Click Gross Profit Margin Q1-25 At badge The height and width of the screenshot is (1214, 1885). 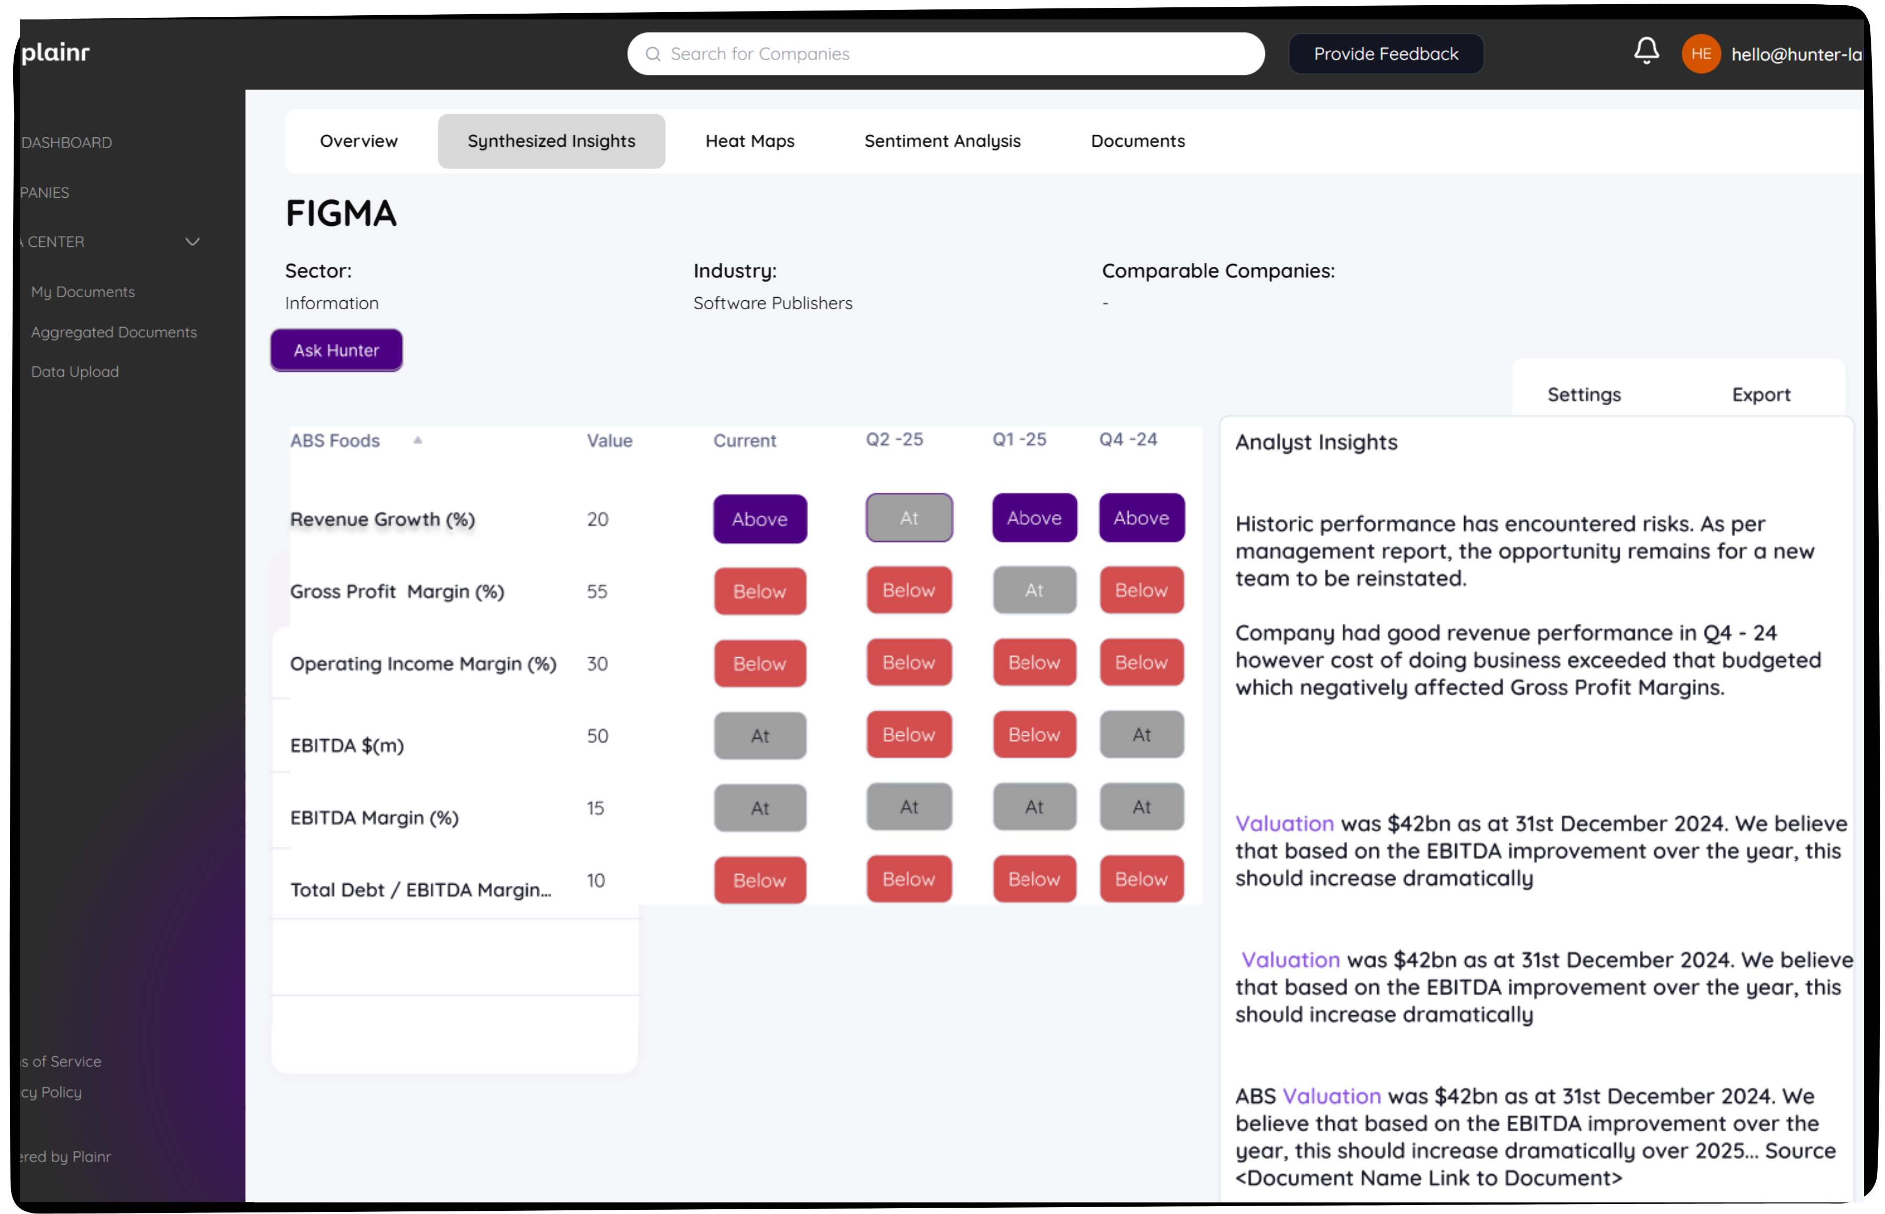click(x=1034, y=590)
